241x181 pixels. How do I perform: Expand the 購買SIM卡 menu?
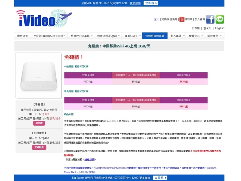pos(132,36)
